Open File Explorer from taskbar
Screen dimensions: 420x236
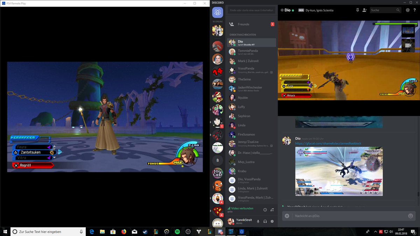[x=102, y=231]
